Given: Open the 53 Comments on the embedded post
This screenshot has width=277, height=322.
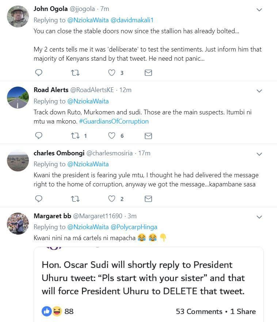Looking at the screenshot, I should [x=199, y=311].
